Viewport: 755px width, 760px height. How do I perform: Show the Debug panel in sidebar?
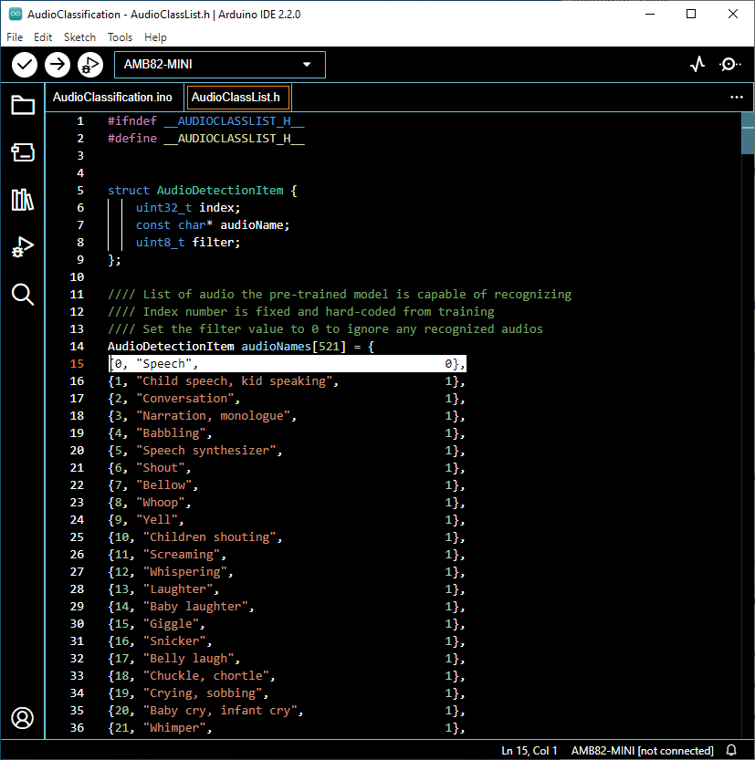click(x=23, y=247)
